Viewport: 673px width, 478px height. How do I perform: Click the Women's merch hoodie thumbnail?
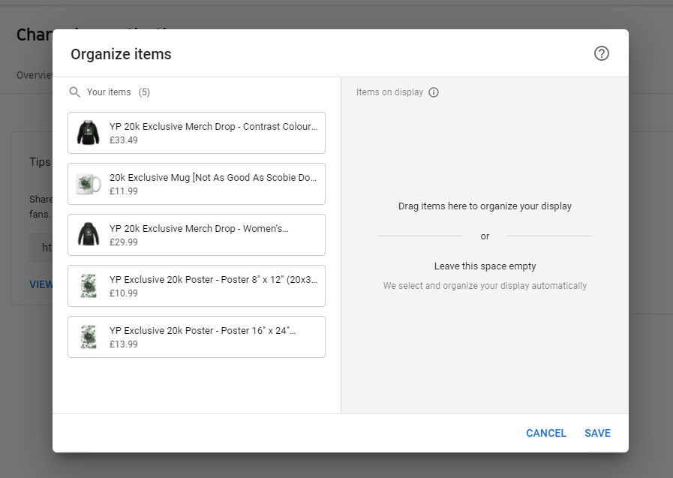tap(89, 235)
